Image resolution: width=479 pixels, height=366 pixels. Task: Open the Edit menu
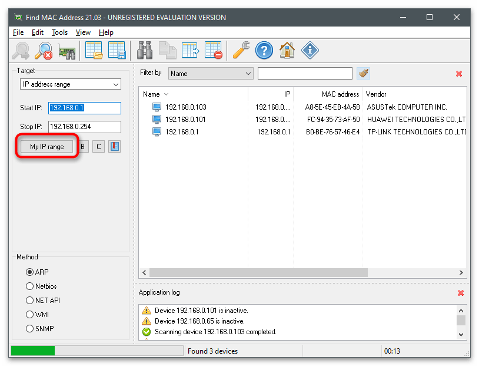point(38,32)
